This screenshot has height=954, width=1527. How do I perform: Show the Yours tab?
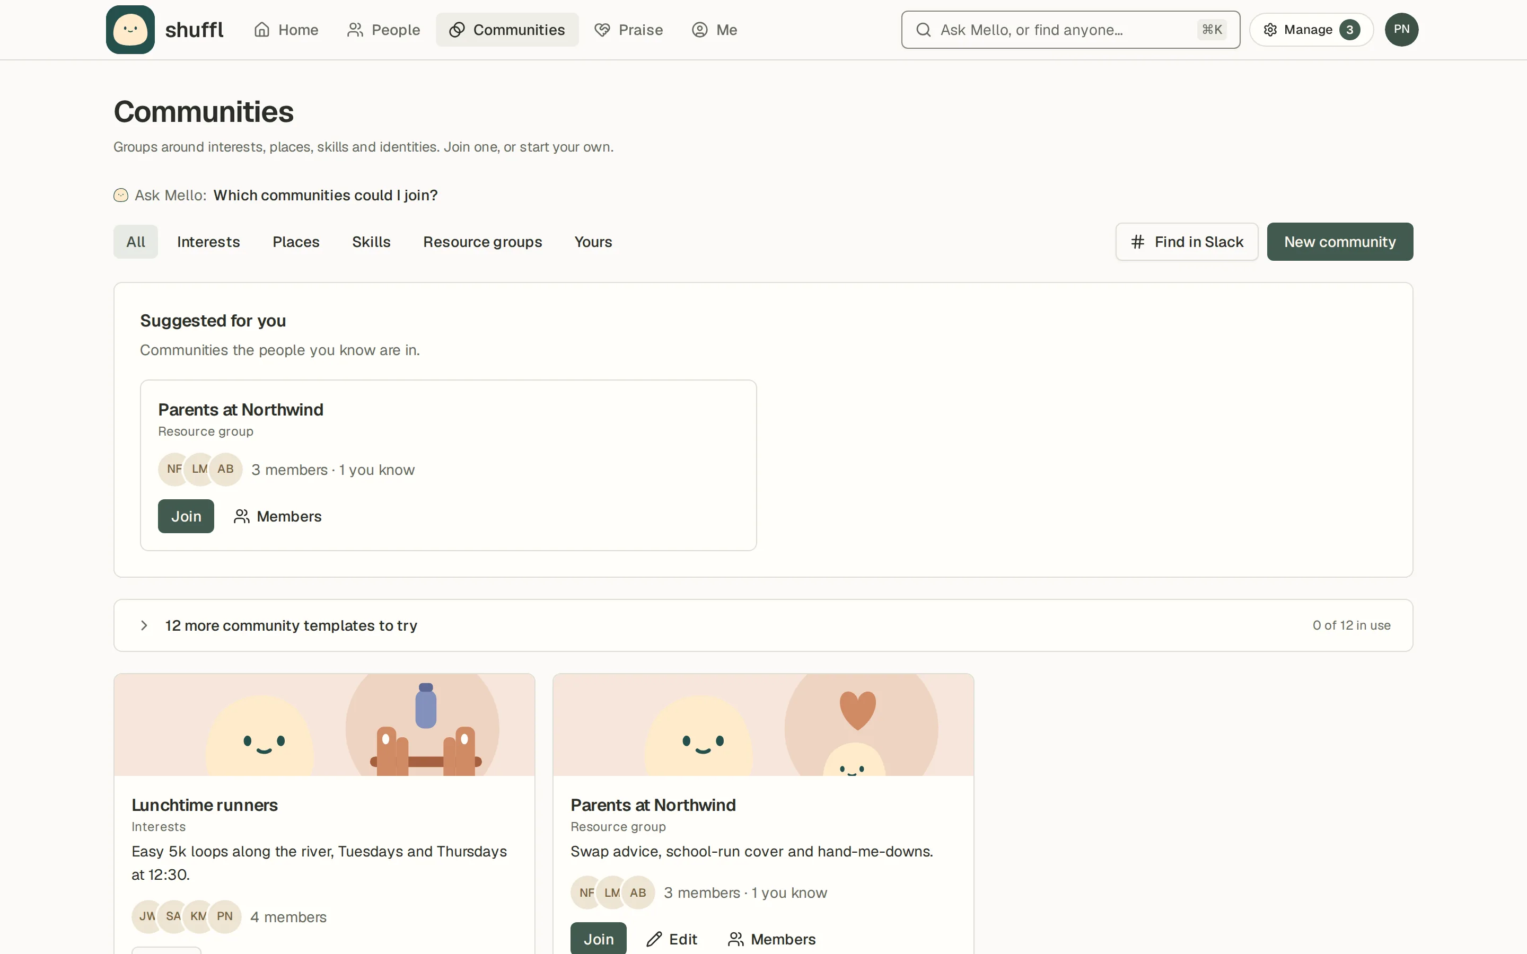(593, 242)
